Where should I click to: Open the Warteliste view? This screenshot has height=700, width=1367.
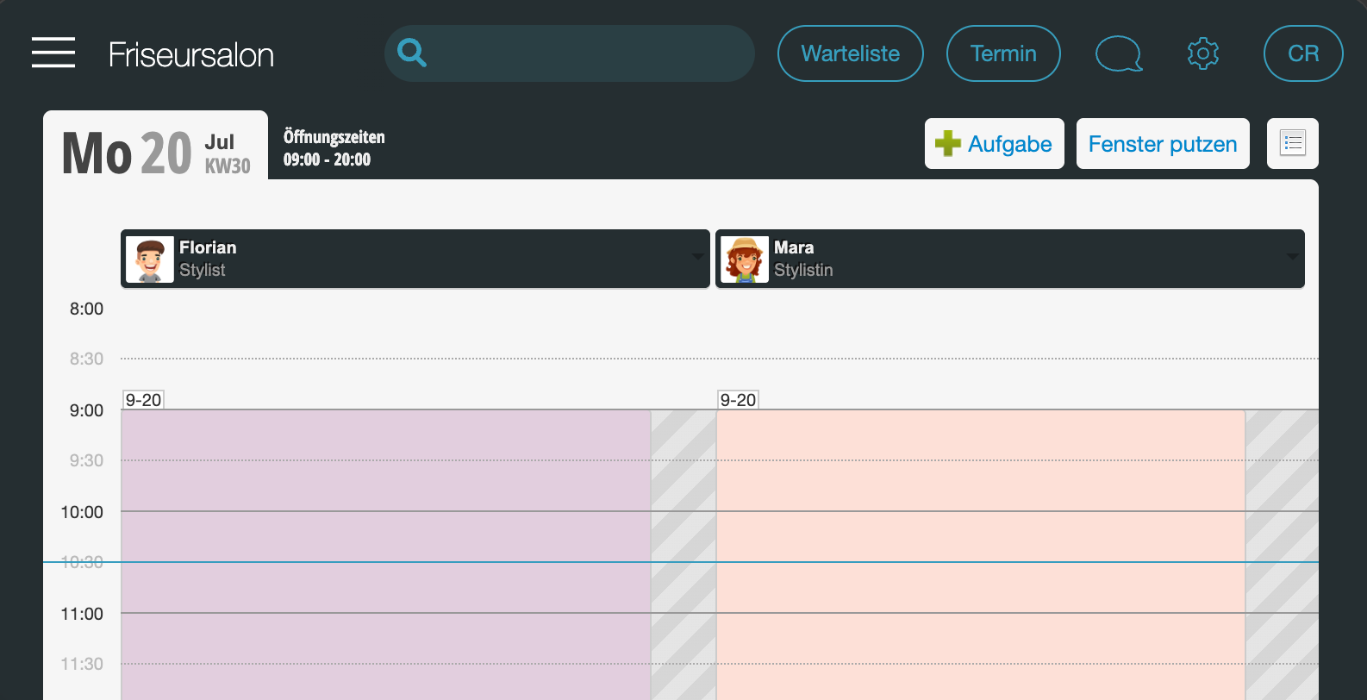pos(851,53)
